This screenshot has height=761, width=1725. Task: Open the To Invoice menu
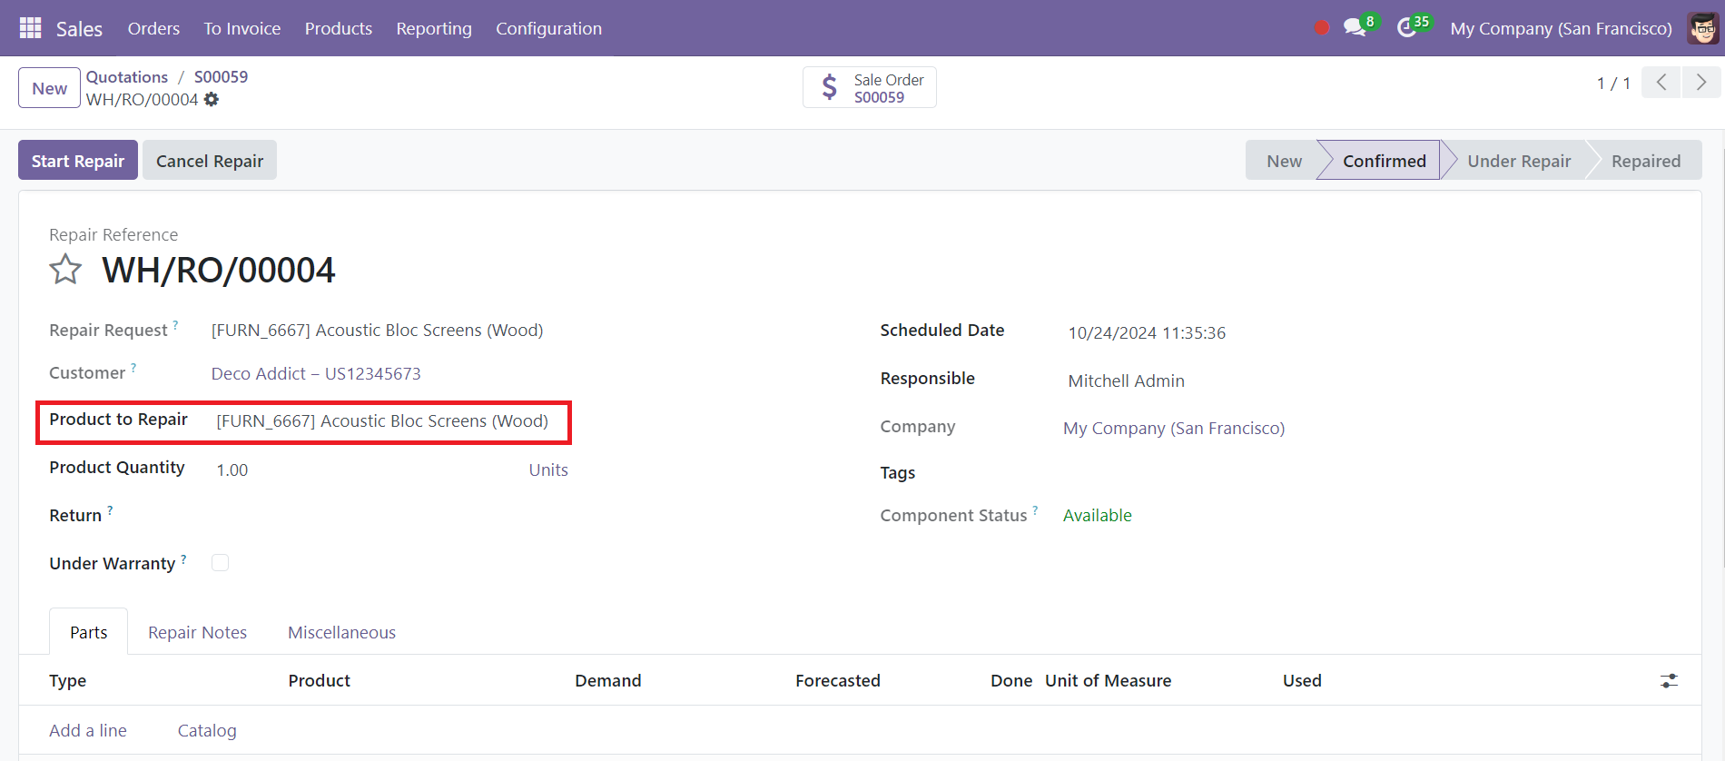pyautogui.click(x=242, y=28)
